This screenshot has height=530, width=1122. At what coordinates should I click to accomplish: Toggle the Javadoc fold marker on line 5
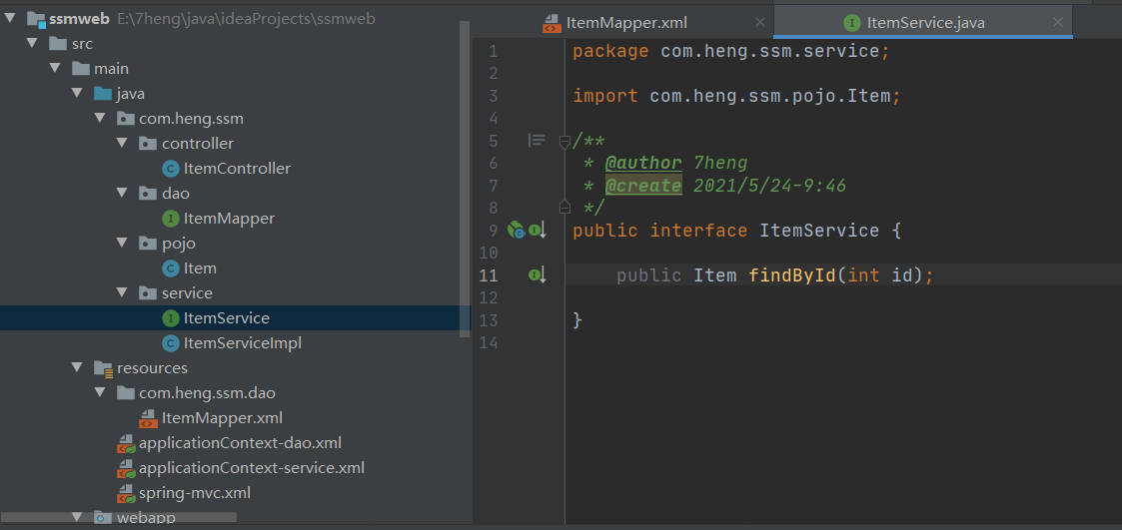tap(563, 142)
